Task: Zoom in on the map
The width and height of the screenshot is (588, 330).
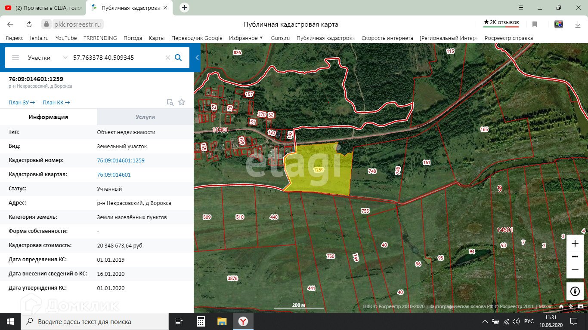Action: 575,243
